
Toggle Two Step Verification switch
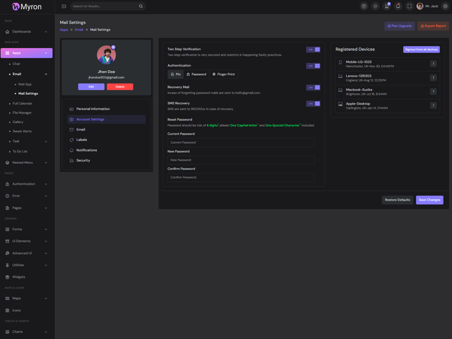point(313,50)
